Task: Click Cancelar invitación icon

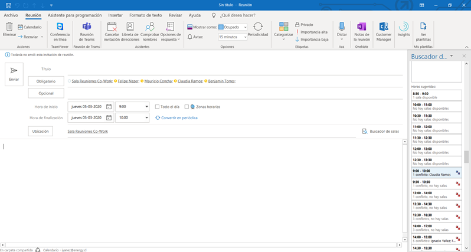Action: point(112,27)
